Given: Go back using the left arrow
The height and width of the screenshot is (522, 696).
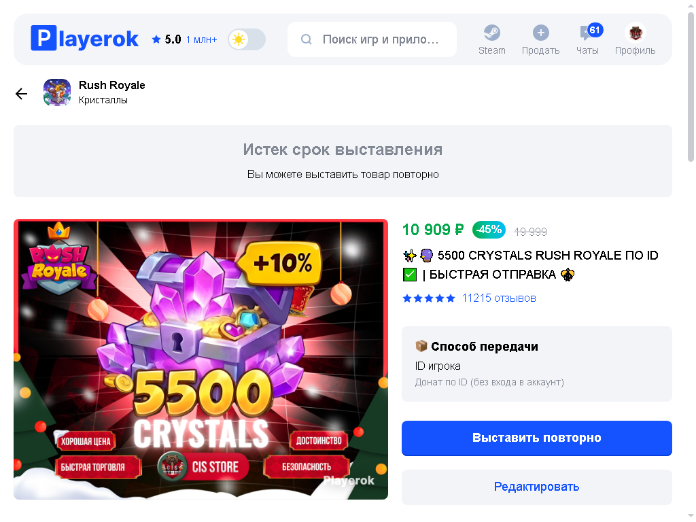Looking at the screenshot, I should 21,94.
